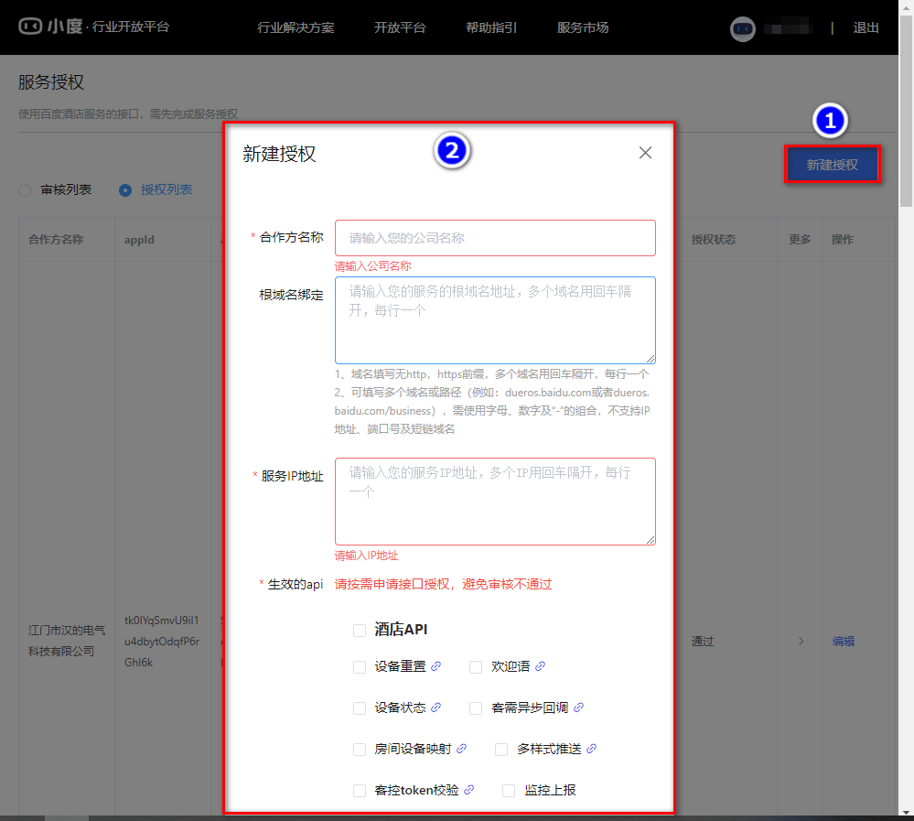Click the 合作方名称 input field
This screenshot has height=821, width=914.
click(x=495, y=238)
